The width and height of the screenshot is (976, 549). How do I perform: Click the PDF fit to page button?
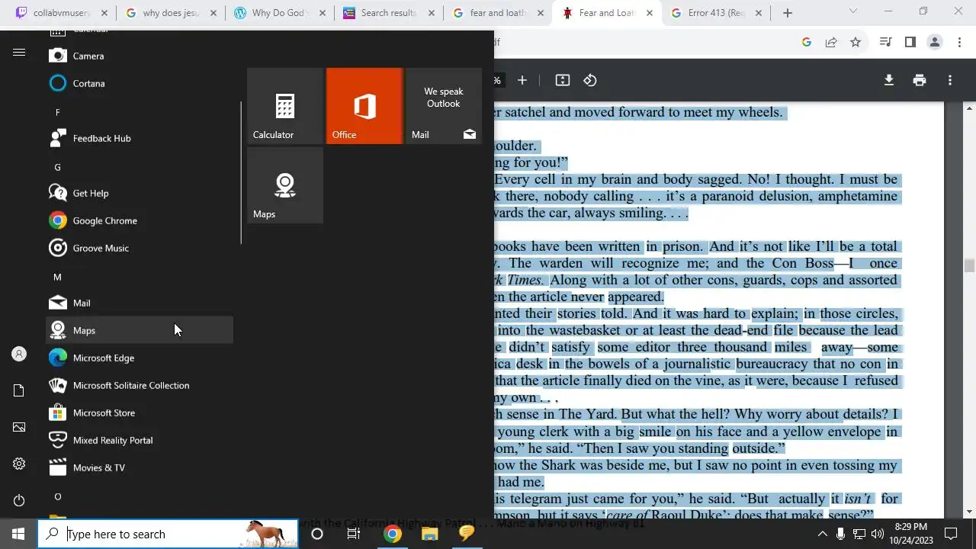click(563, 80)
